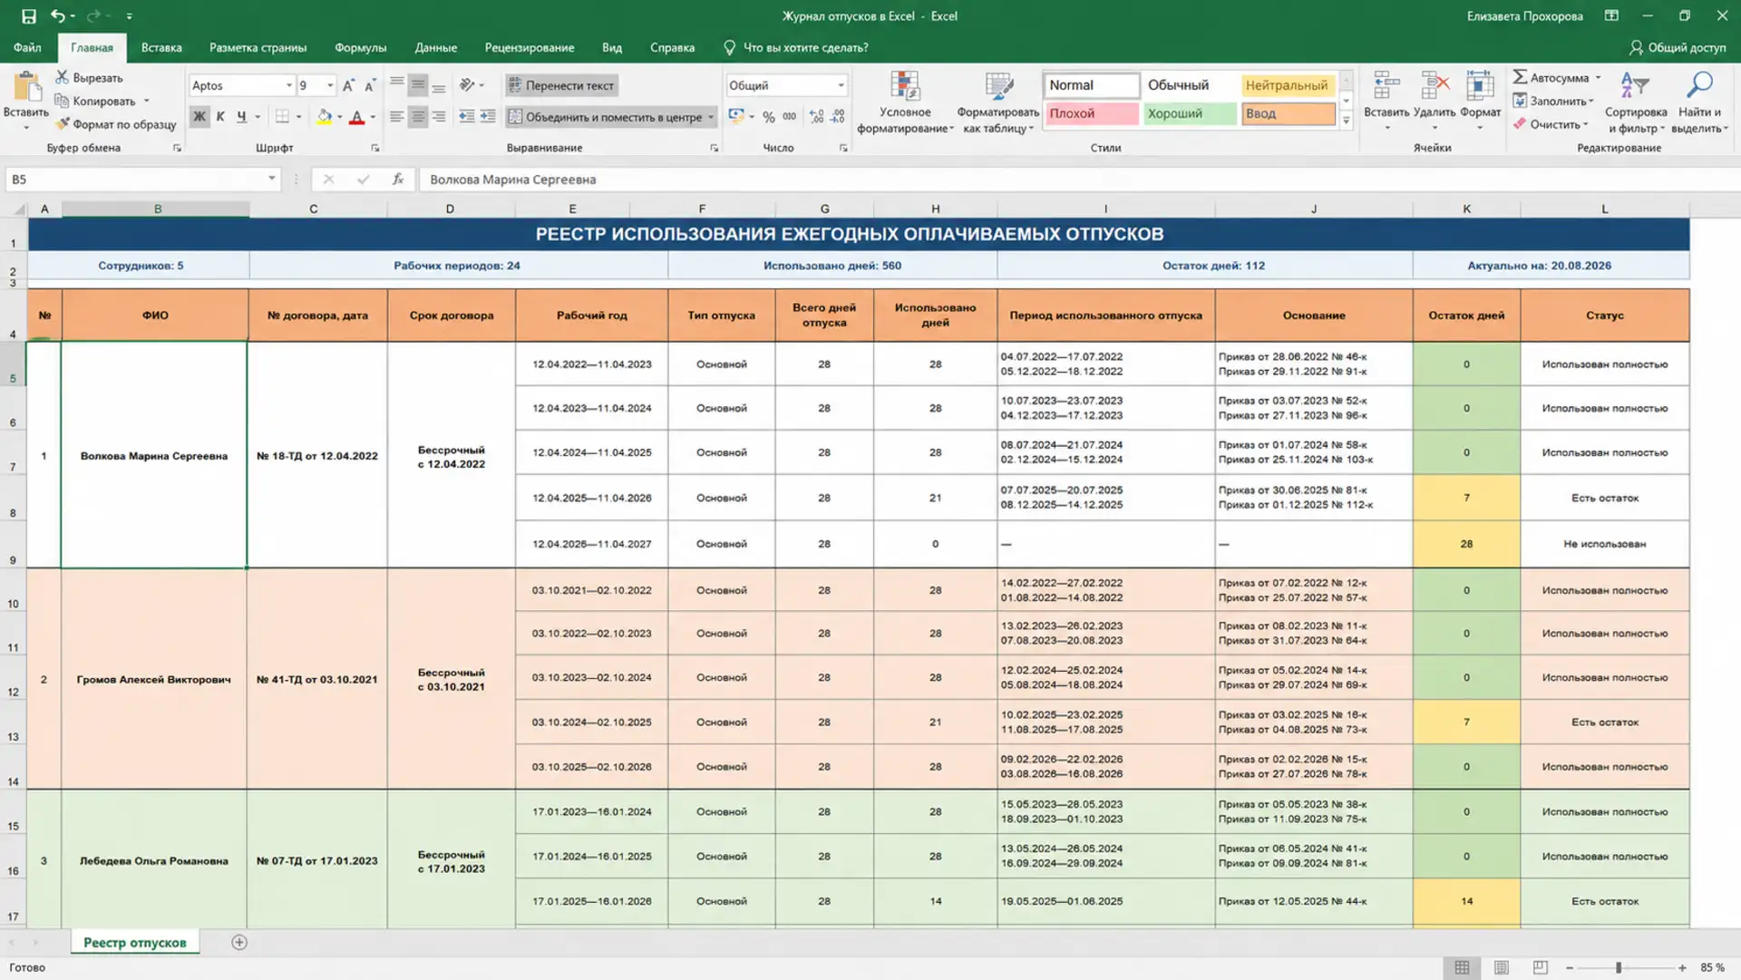The image size is (1741, 980).
Task: Adjust the zoom slider handle
Action: pos(1618,967)
